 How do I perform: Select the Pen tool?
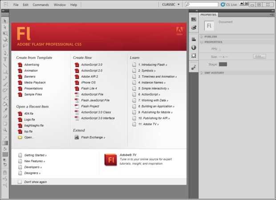tap(5, 53)
